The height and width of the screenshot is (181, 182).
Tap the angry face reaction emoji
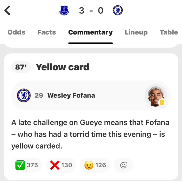point(89,165)
